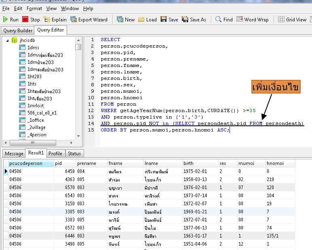Create a New query

(x=126, y=19)
